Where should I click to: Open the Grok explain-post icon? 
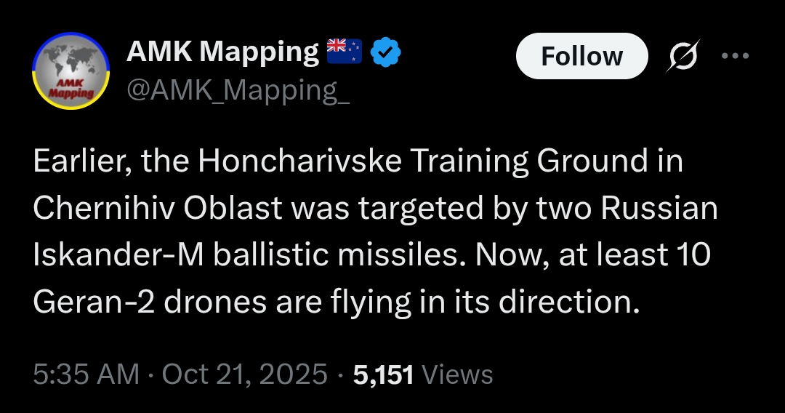pos(683,55)
